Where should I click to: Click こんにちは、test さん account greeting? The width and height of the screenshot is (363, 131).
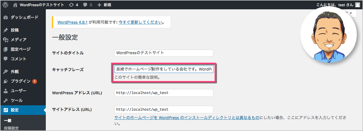tap(335, 5)
